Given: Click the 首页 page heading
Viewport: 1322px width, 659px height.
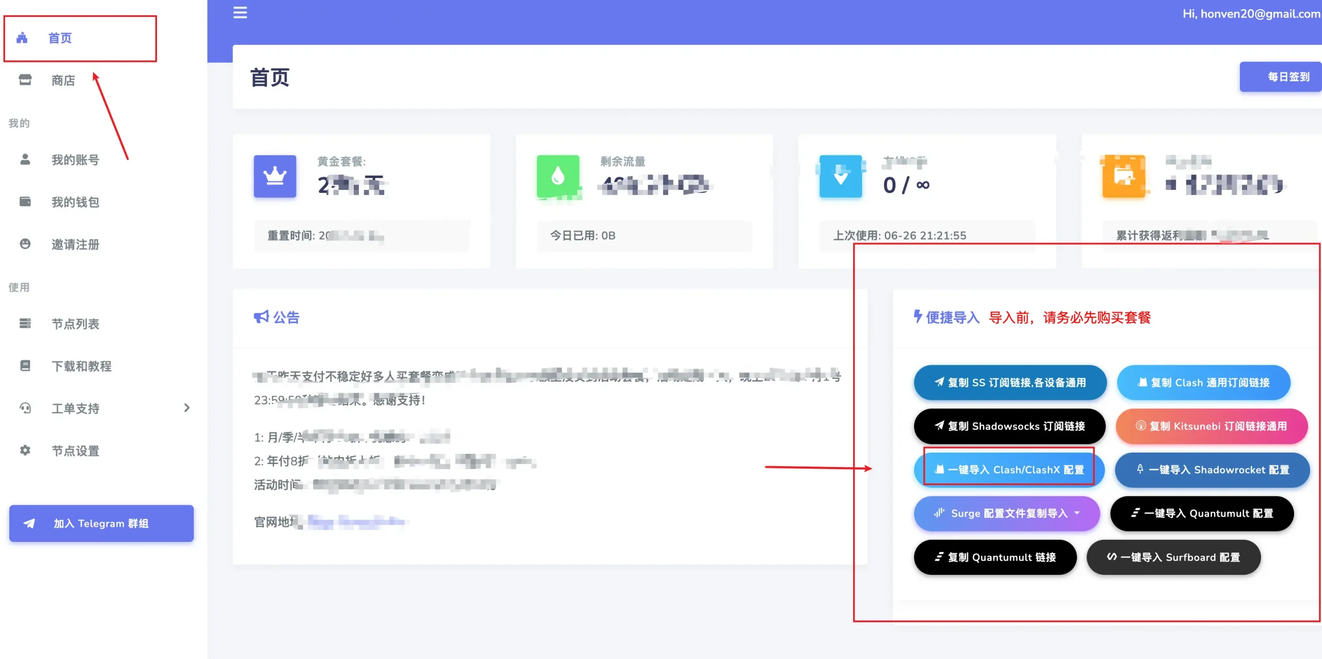Looking at the screenshot, I should [270, 77].
